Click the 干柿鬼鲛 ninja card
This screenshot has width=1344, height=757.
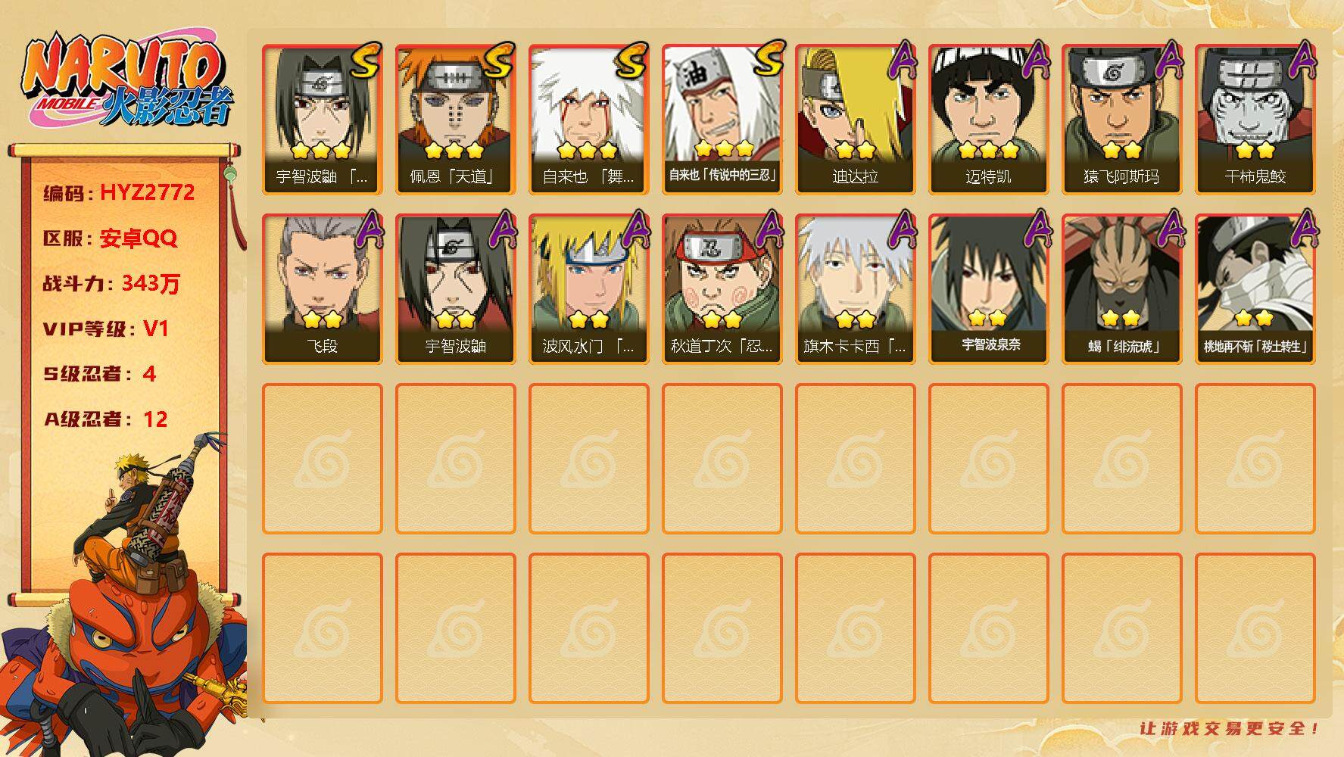click(1255, 120)
